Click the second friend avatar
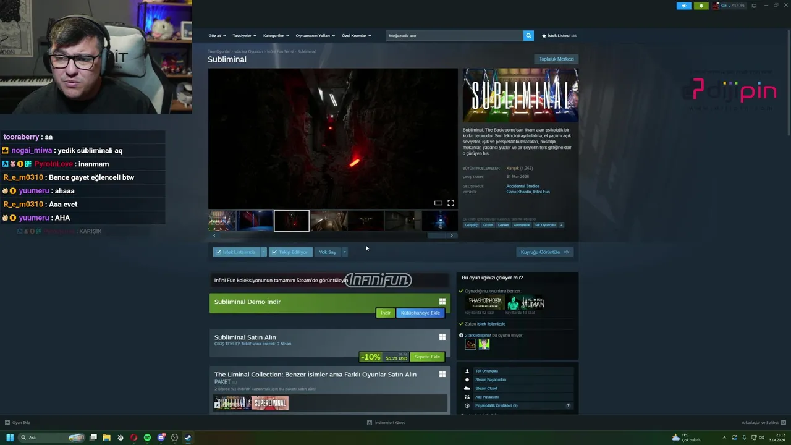The image size is (791, 445). [x=484, y=344]
